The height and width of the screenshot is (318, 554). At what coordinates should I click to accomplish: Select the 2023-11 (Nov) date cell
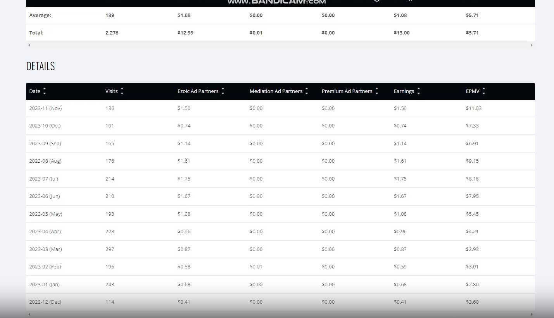(45, 108)
